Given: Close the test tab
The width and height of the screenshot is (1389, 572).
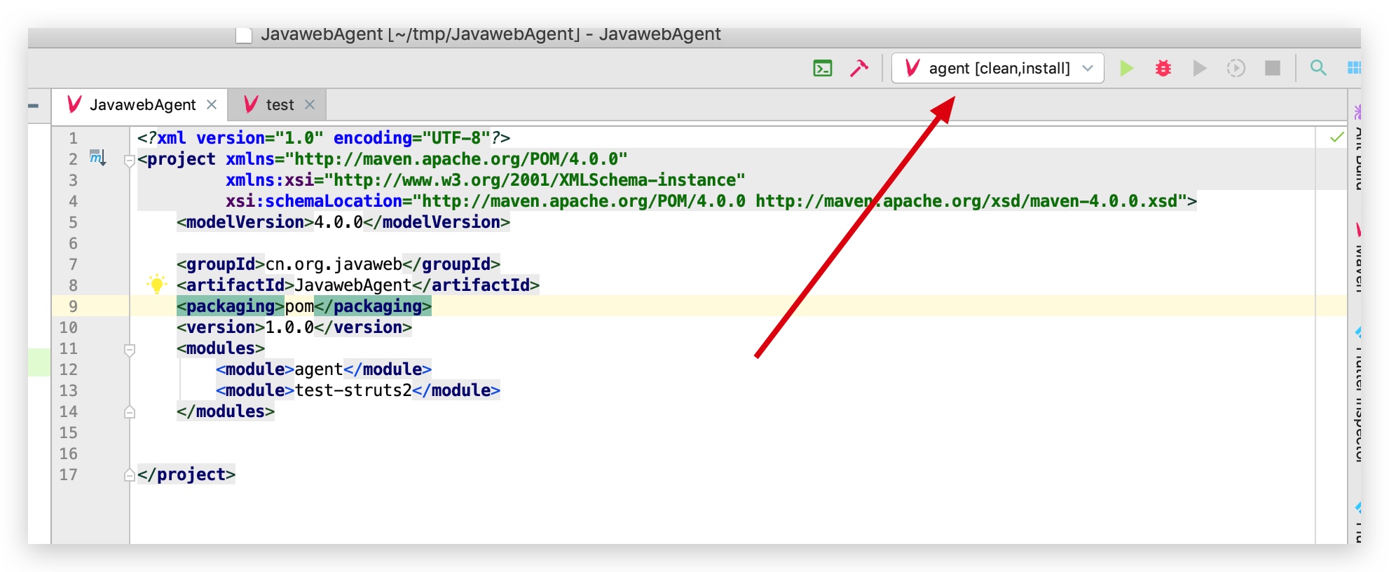Looking at the screenshot, I should point(310,104).
